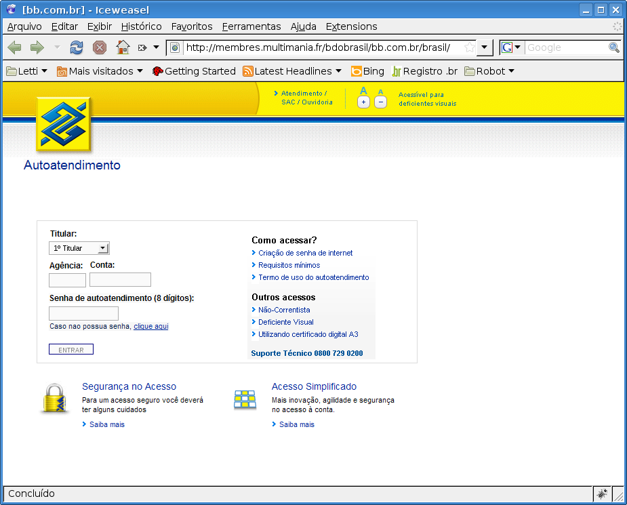The width and height of the screenshot is (627, 505).
Task: Open Acessível para deficientes visuais link
Action: 427,99
